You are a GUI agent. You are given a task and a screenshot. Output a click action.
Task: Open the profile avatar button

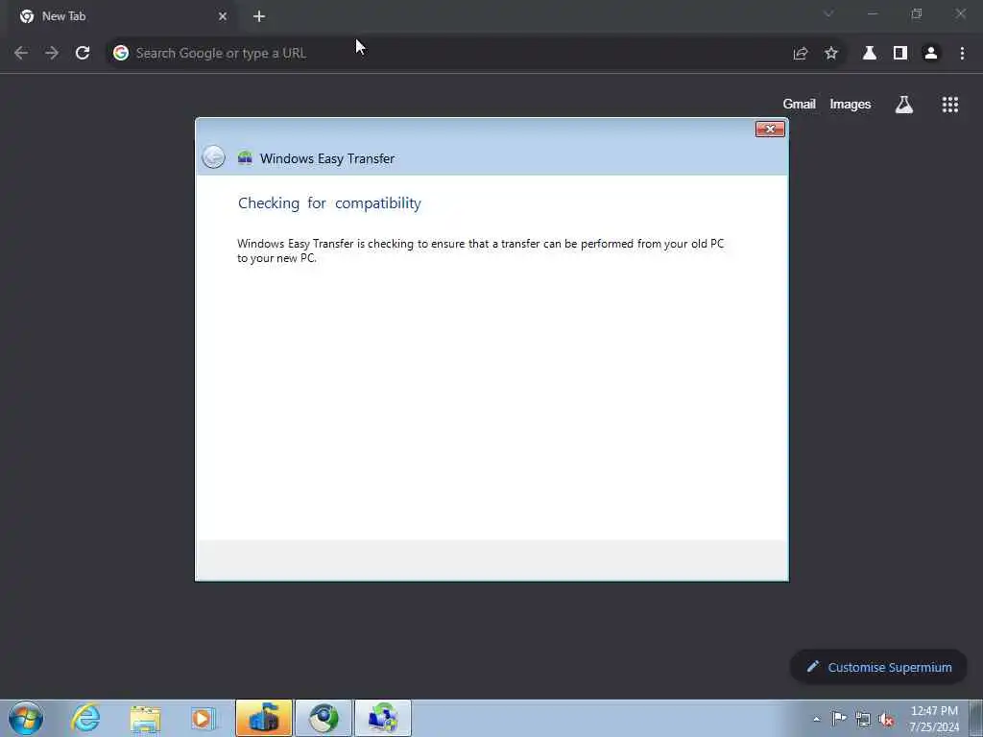click(931, 54)
